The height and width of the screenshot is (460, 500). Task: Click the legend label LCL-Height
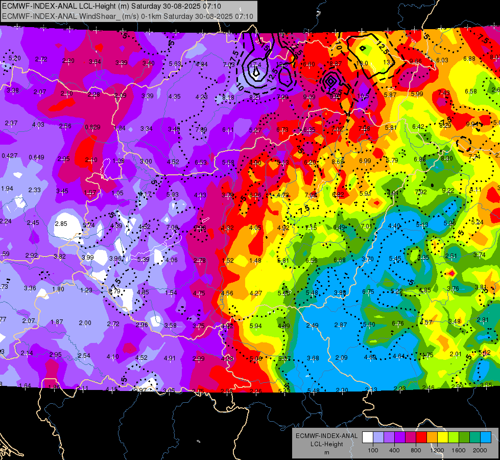(x=326, y=444)
